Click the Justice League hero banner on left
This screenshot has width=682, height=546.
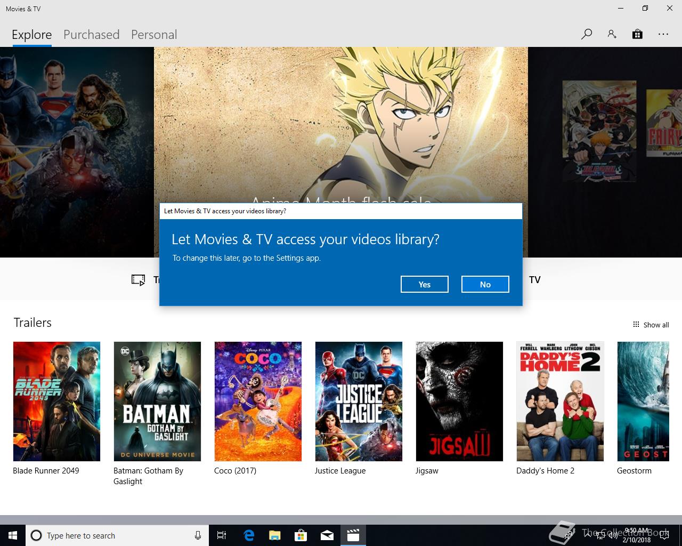[x=77, y=152]
